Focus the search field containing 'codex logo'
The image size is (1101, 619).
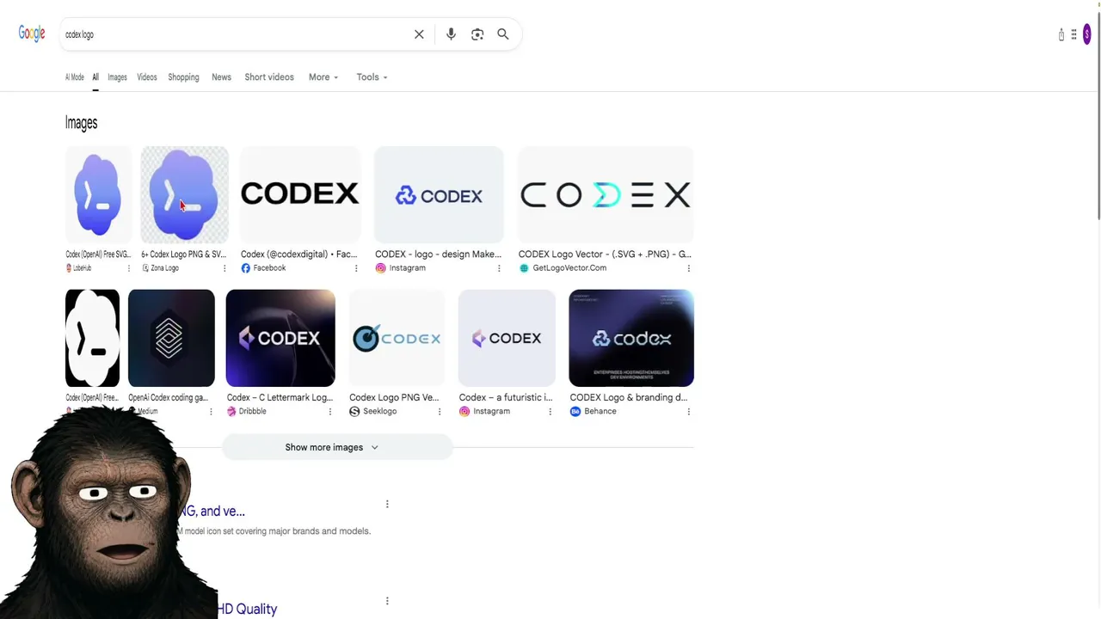pyautogui.click(x=232, y=34)
